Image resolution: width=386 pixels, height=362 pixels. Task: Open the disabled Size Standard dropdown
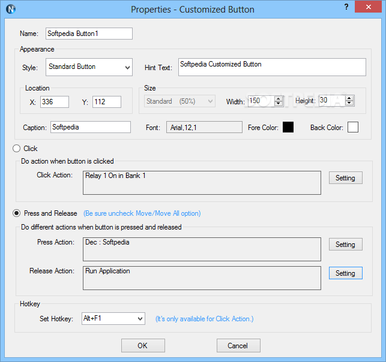tap(179, 101)
